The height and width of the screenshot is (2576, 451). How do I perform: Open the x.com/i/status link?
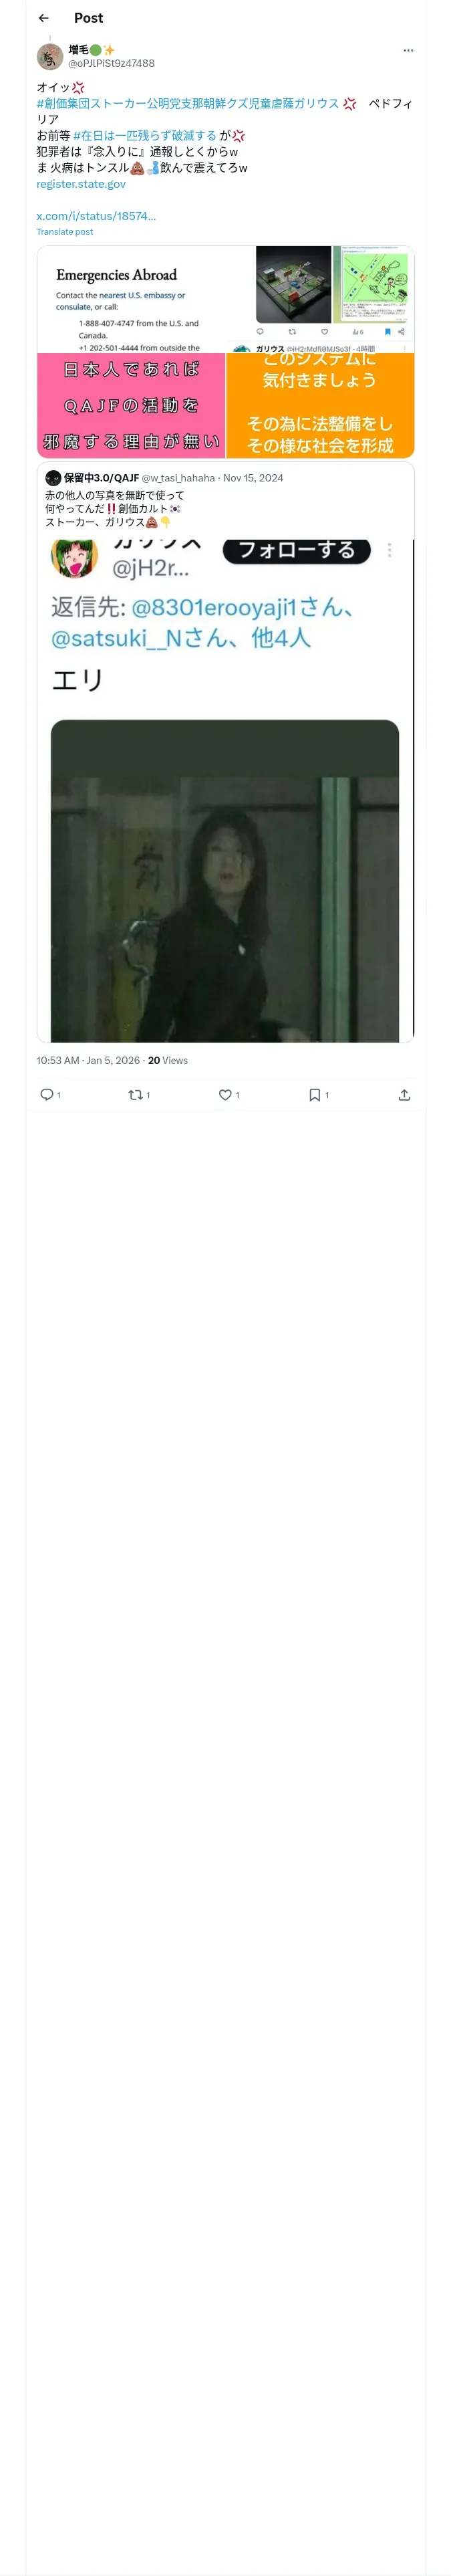click(96, 216)
